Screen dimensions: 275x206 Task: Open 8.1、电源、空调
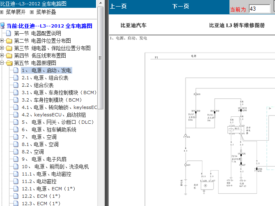pos(40,144)
